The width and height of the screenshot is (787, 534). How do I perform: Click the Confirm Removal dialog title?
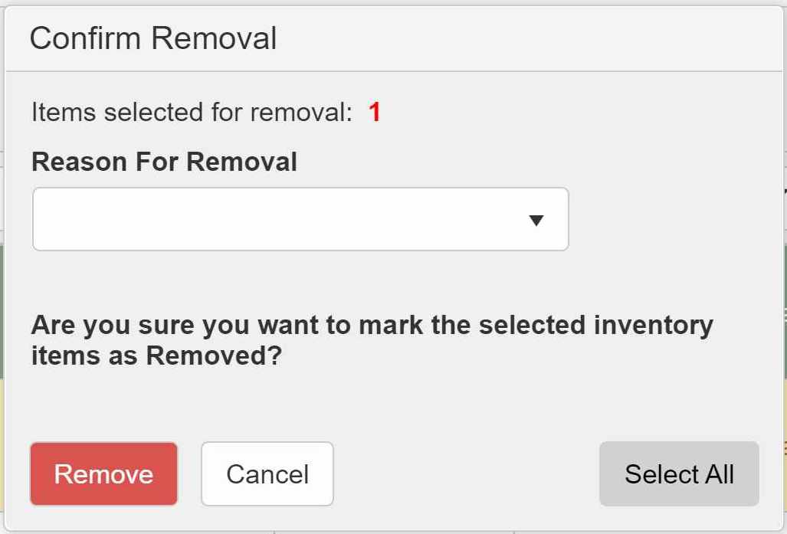point(152,38)
